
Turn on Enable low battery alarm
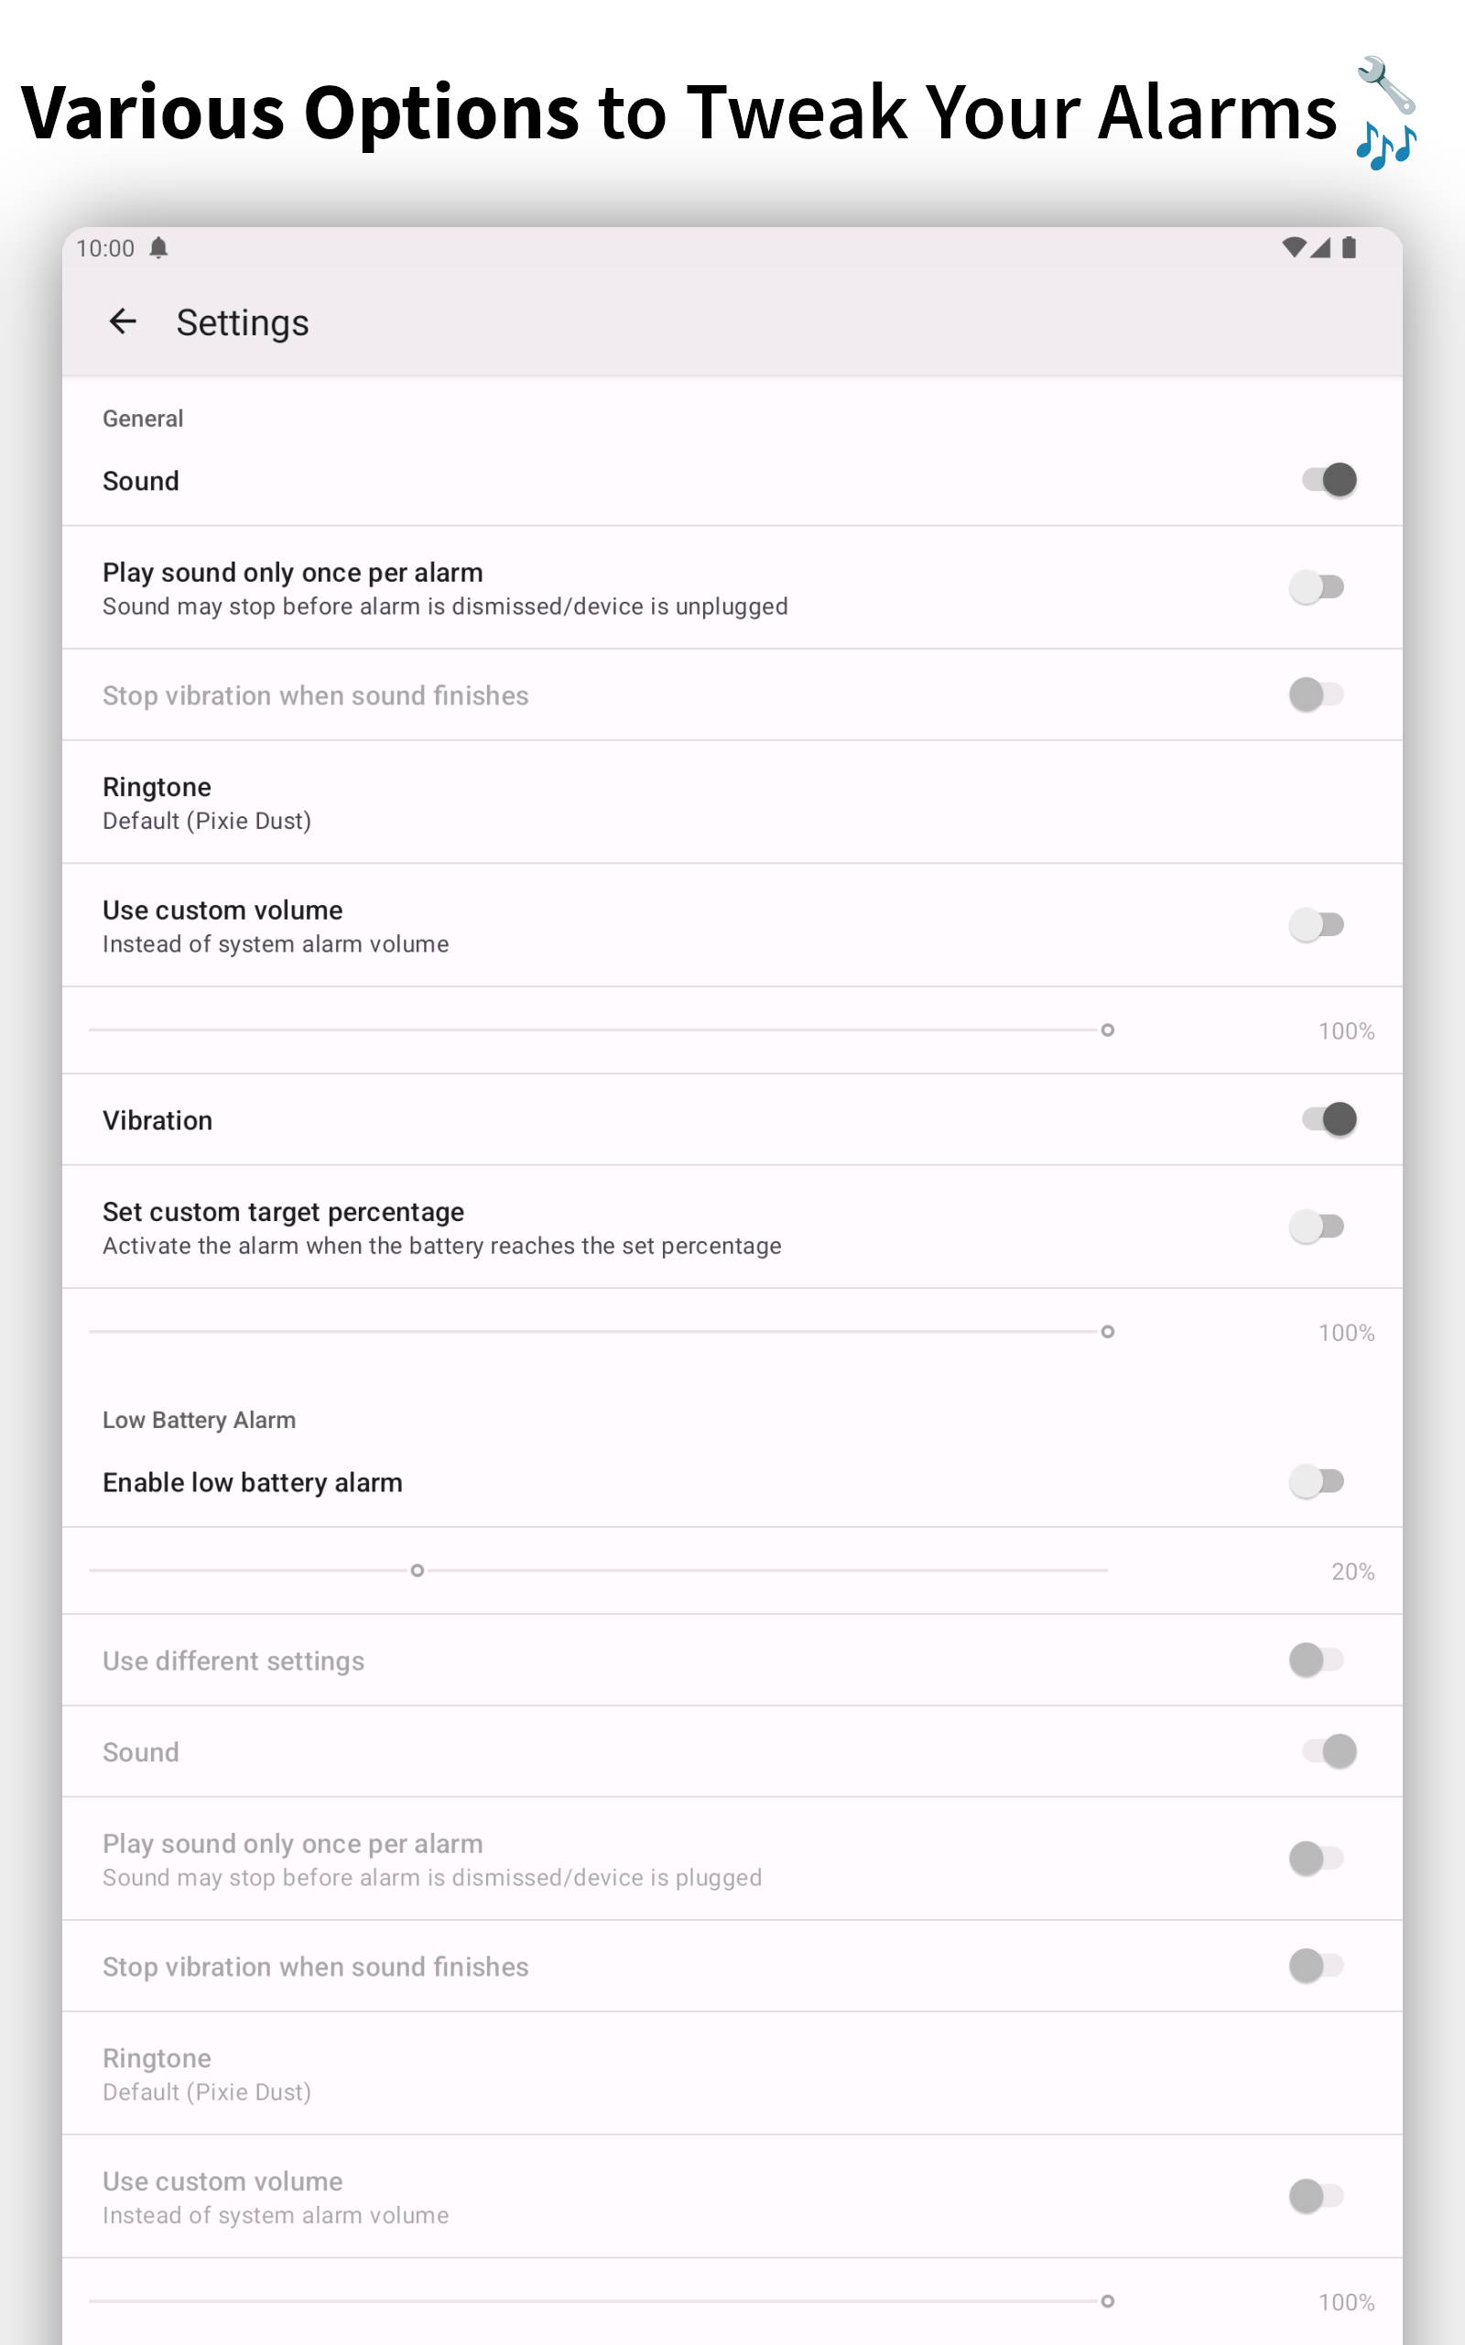(x=1316, y=1481)
